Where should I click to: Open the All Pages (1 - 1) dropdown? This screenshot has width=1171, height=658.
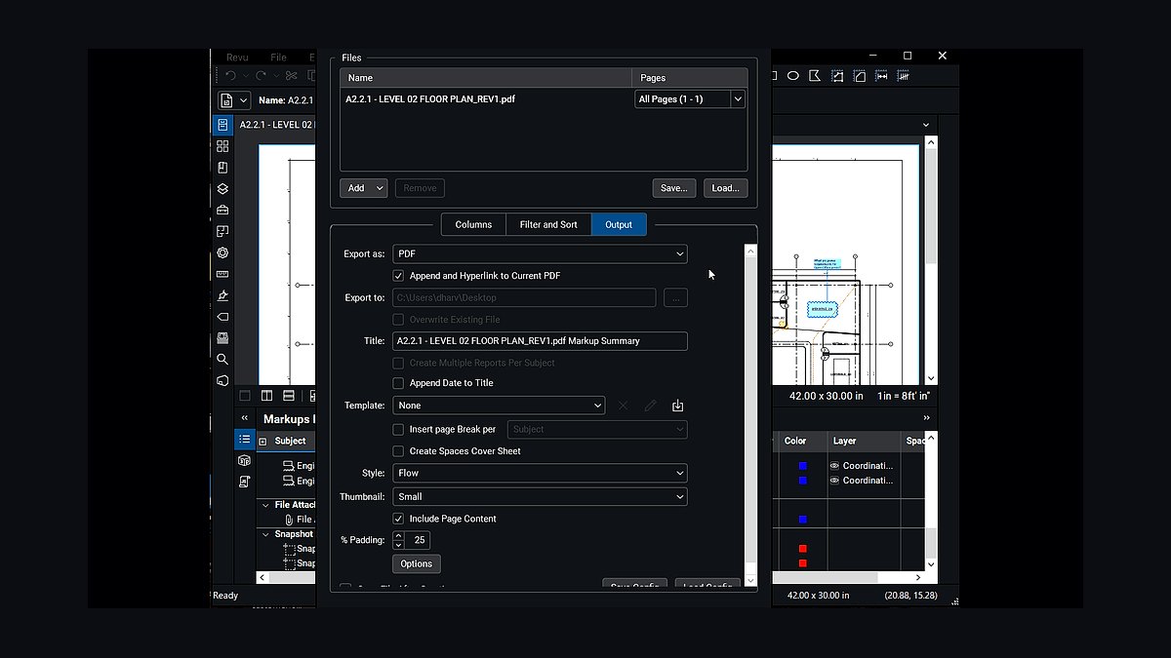click(690, 98)
